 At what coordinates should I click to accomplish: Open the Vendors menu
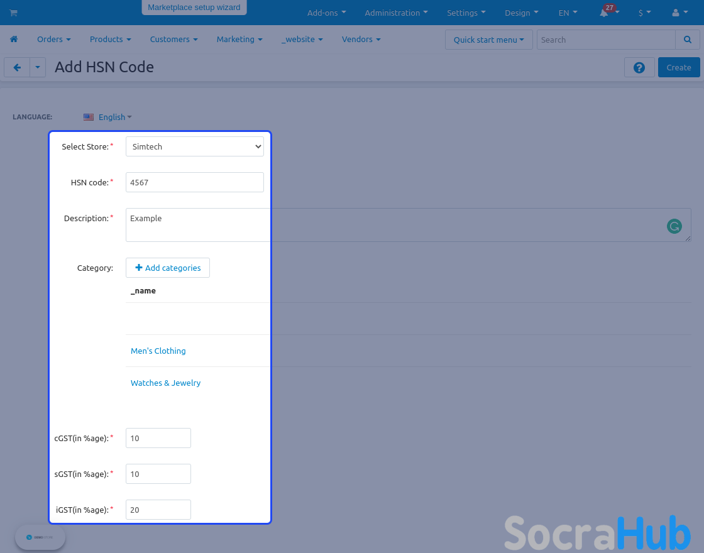point(361,39)
